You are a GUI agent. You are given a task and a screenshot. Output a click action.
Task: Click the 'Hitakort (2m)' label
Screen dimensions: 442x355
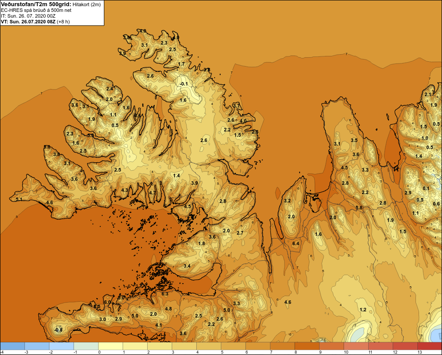point(87,4)
